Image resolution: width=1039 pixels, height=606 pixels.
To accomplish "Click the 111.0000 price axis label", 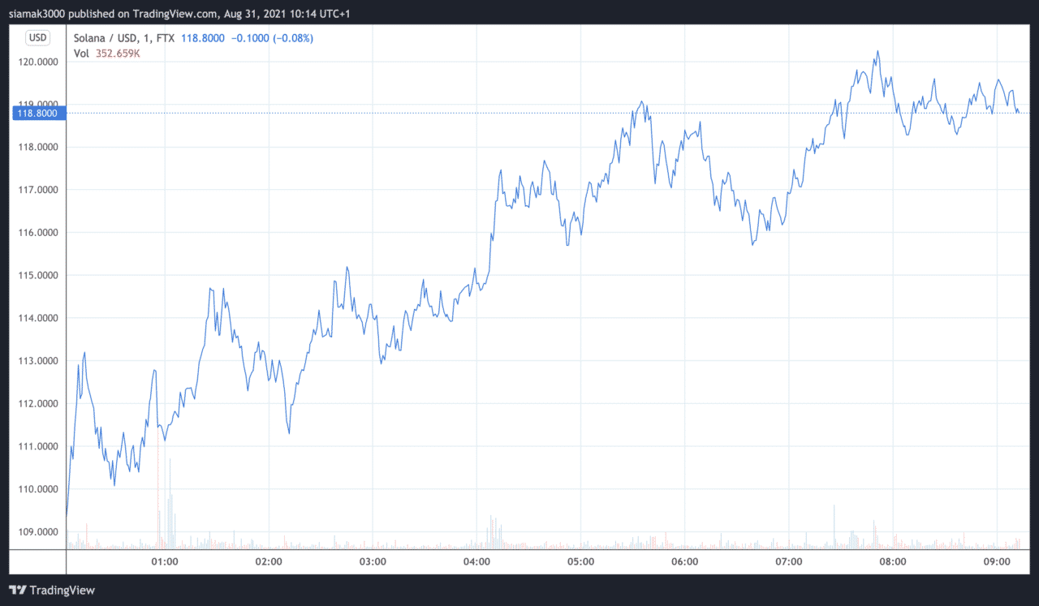I will pos(37,447).
